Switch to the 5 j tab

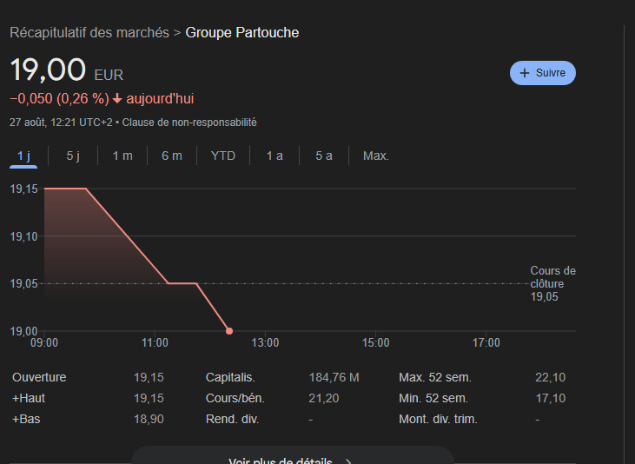click(x=73, y=156)
